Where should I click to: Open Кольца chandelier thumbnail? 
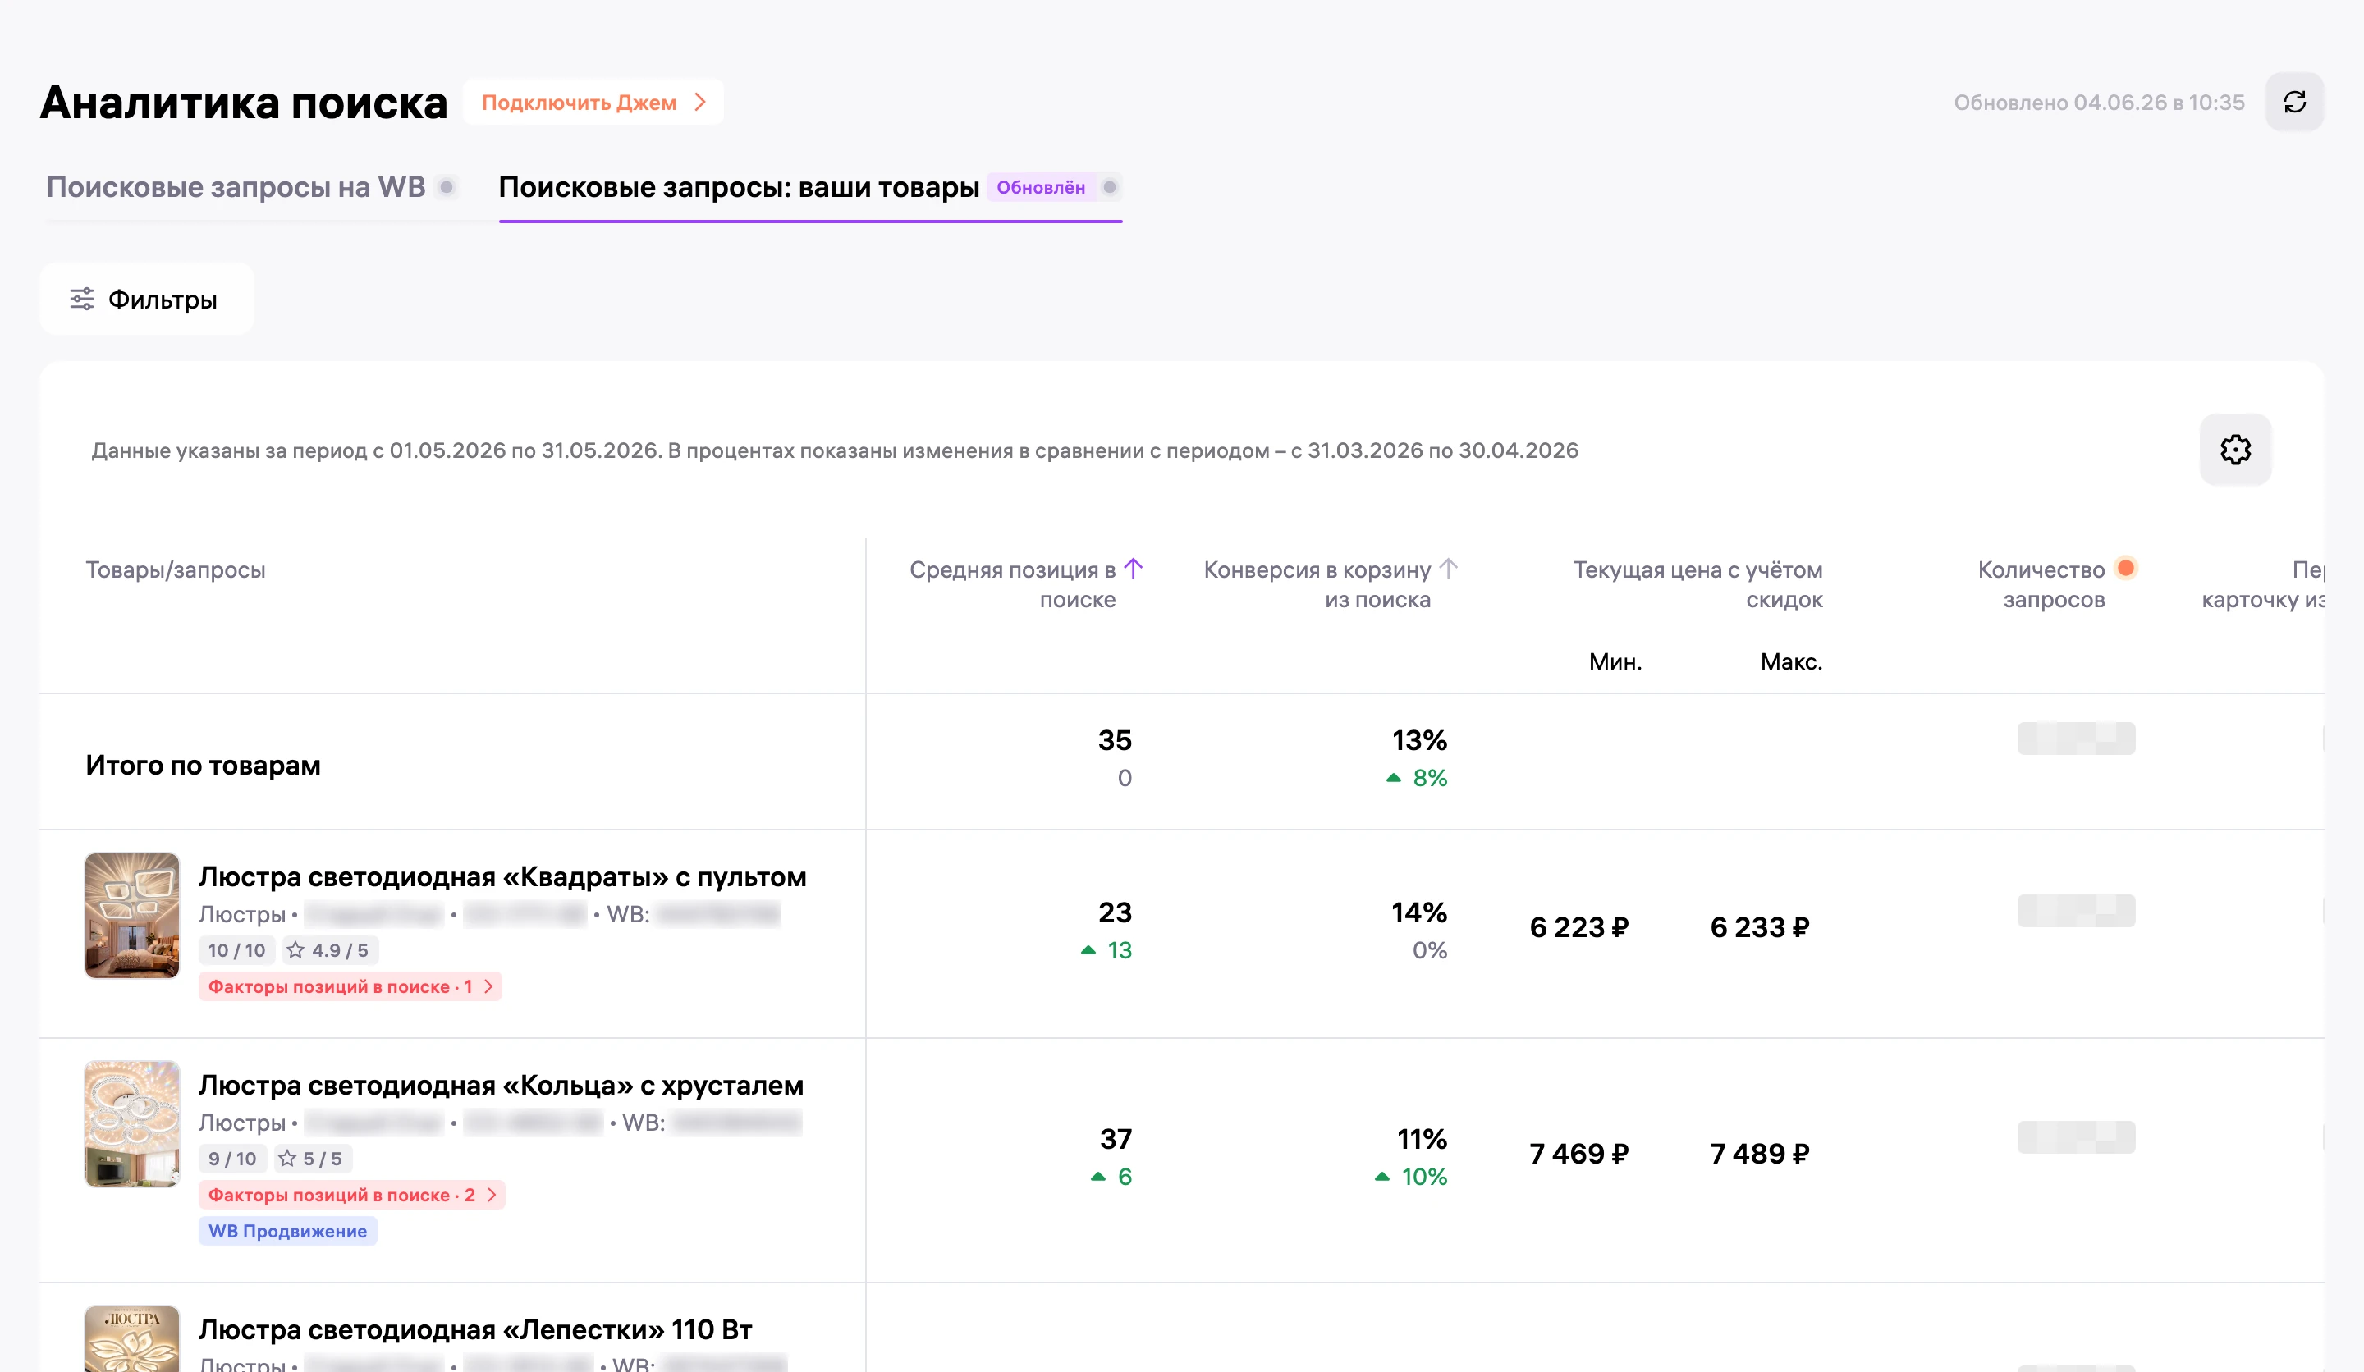tap(132, 1123)
